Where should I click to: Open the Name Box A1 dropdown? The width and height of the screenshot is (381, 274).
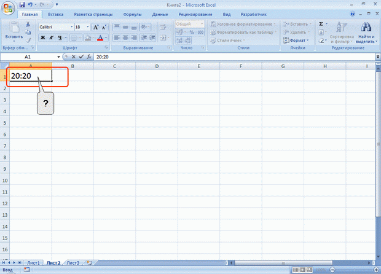click(x=58, y=57)
